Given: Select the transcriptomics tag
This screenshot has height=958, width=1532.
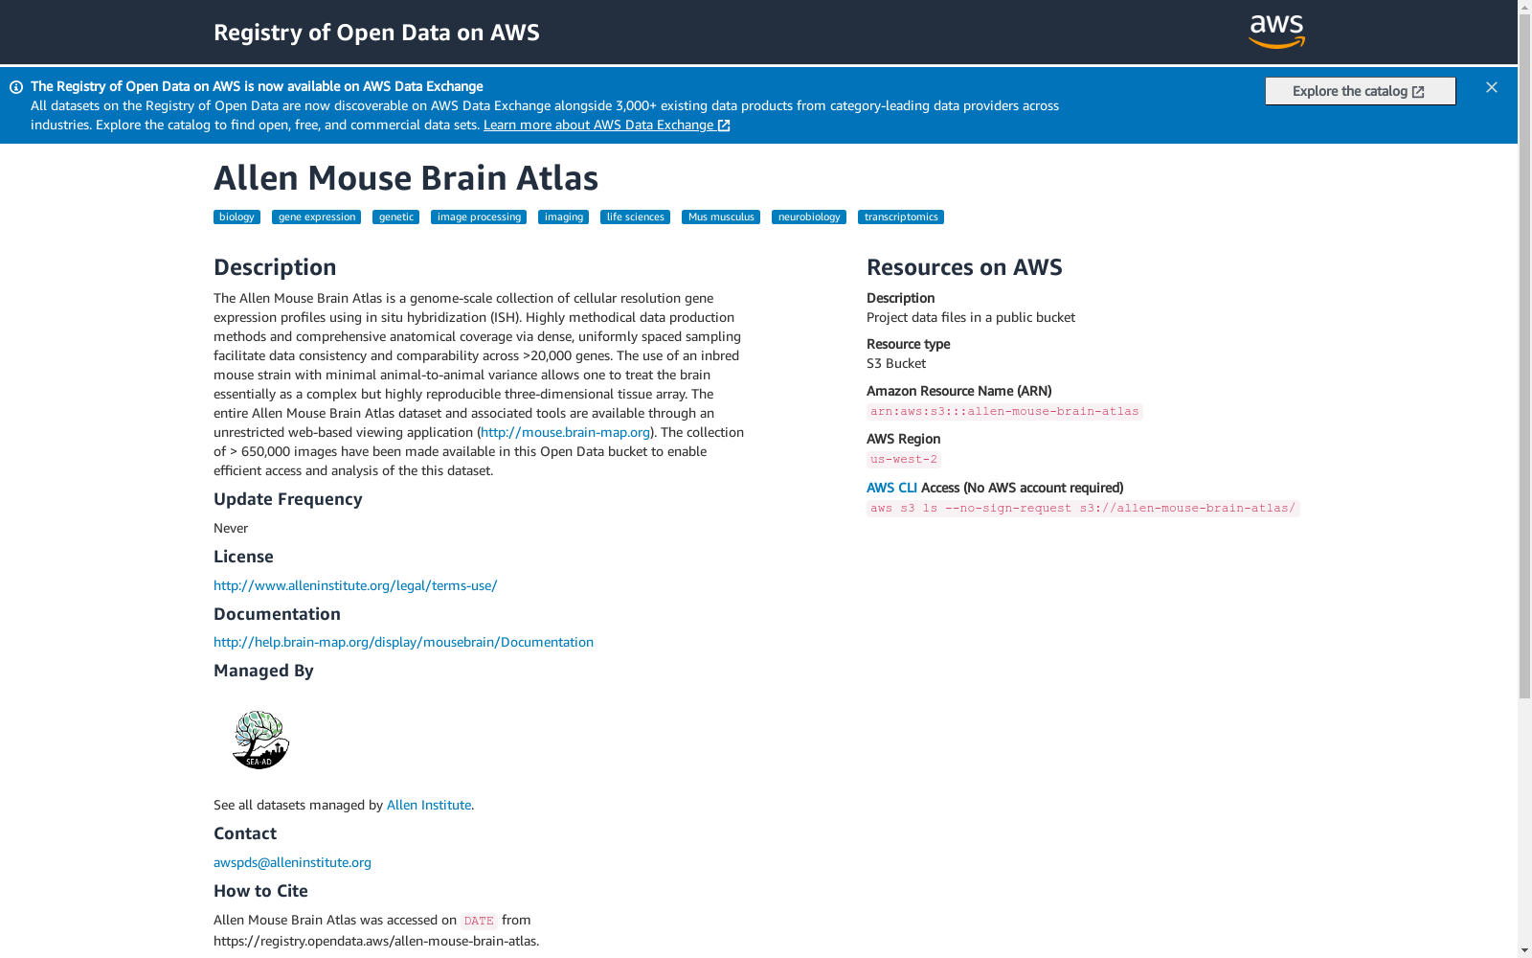Looking at the screenshot, I should 901,217.
